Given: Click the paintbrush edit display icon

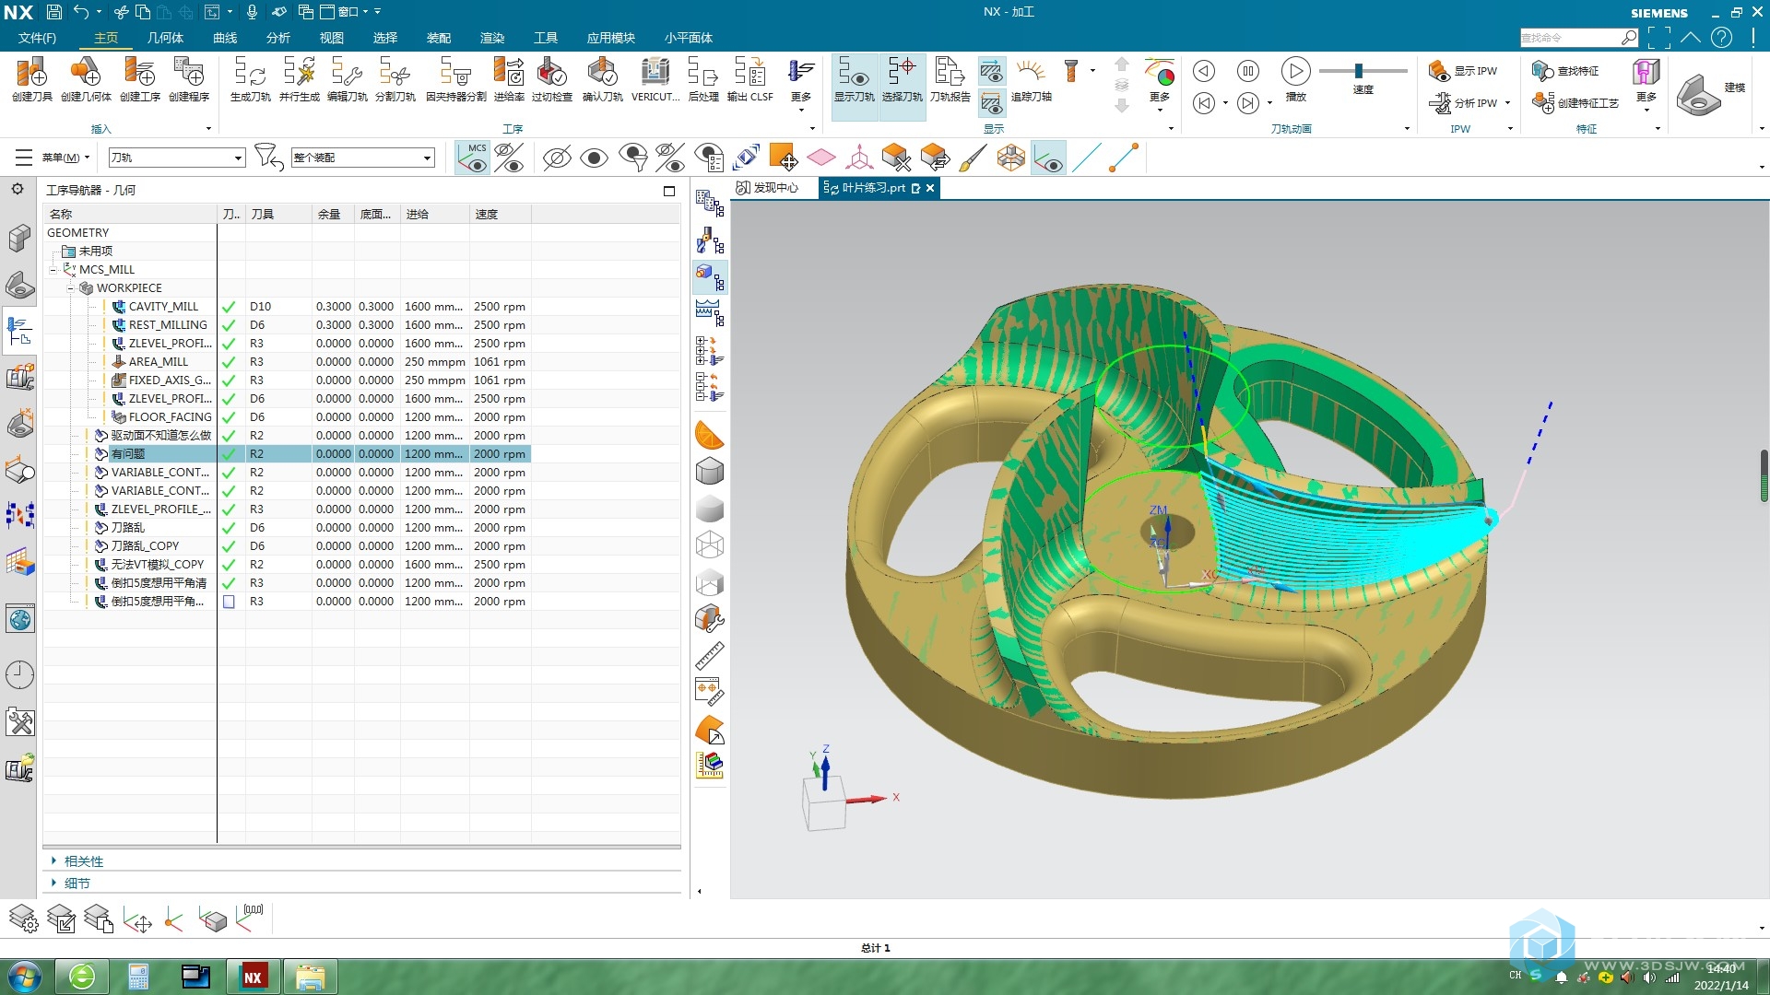Looking at the screenshot, I should (x=972, y=158).
